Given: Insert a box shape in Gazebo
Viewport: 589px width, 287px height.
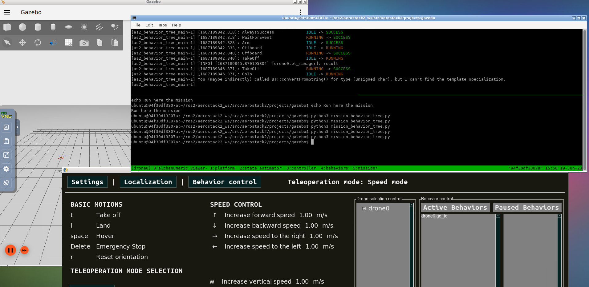Looking at the screenshot, I should 7,27.
